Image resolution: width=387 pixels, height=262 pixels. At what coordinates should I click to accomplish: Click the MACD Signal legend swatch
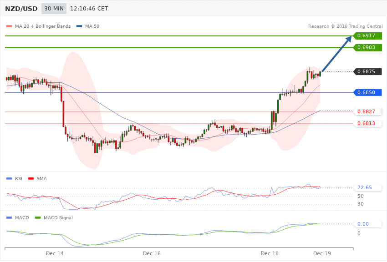click(38, 217)
